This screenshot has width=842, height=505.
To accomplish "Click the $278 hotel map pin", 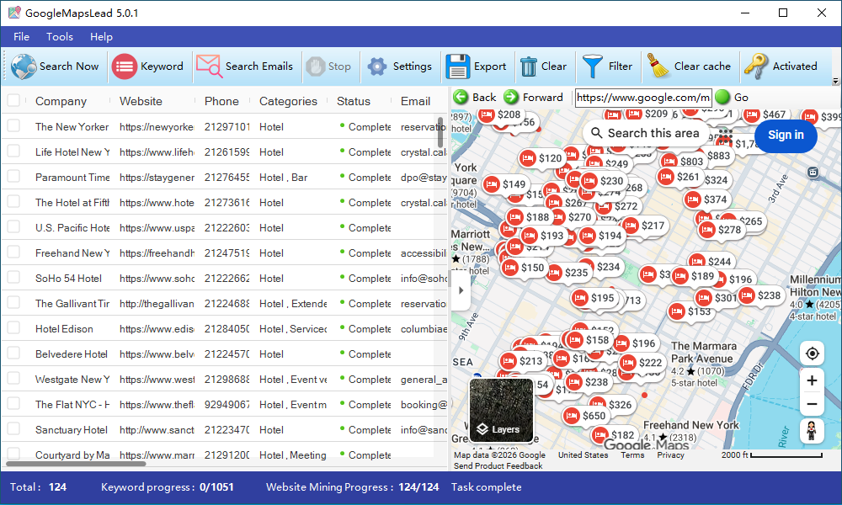I will [722, 230].
